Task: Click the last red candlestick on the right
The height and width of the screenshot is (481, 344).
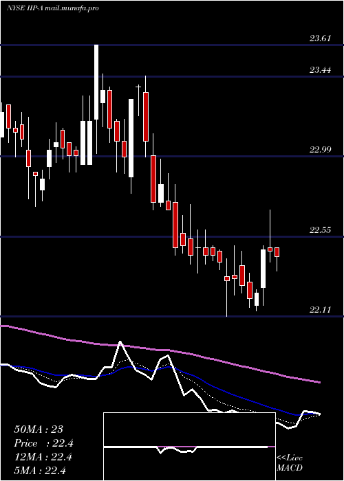Action: pos(277,252)
